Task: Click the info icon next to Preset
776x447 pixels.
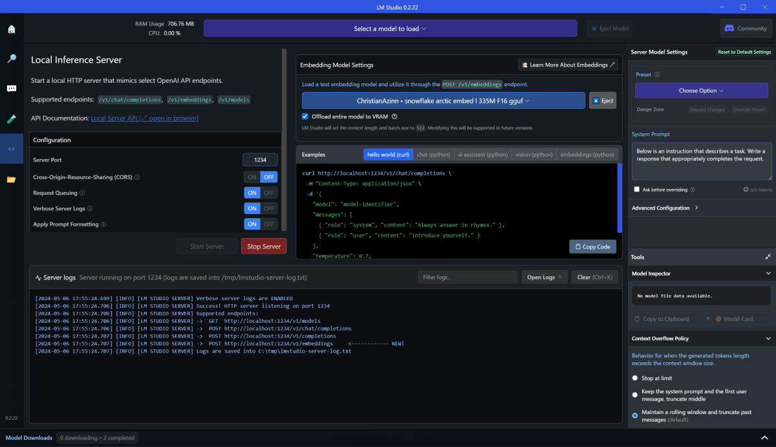Action: click(x=657, y=75)
